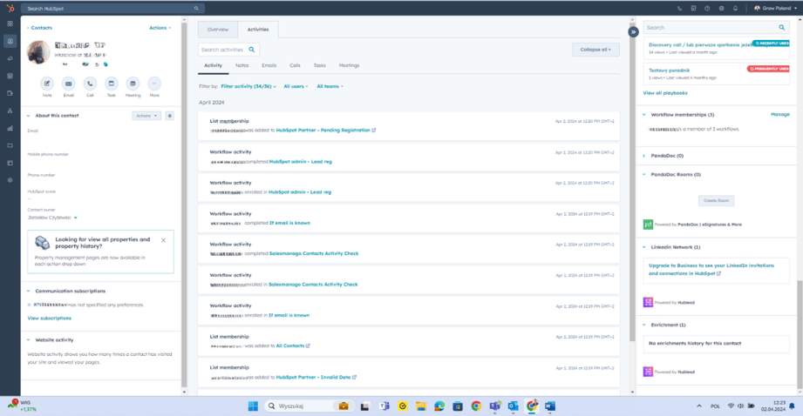The width and height of the screenshot is (803, 416).
Task: Click the search activities magnifier icon
Action: click(252, 50)
